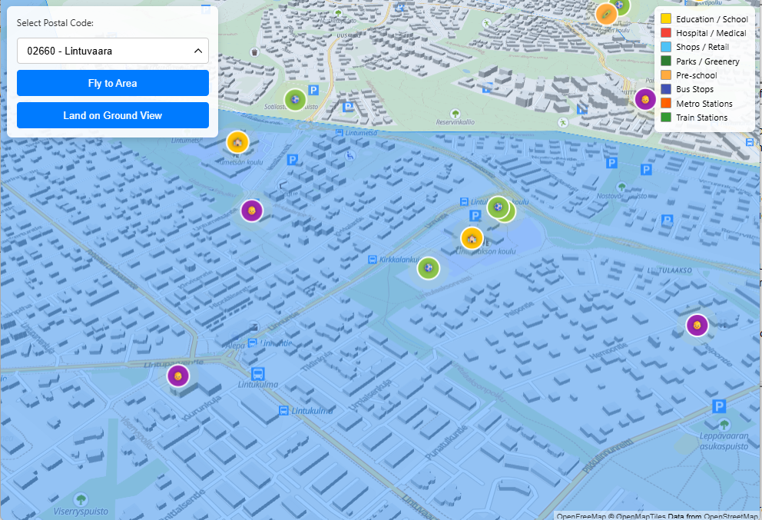The height and width of the screenshot is (520, 762).
Task: Click the large Lintukulma bus stop icon
Action: pyautogui.click(x=257, y=373)
